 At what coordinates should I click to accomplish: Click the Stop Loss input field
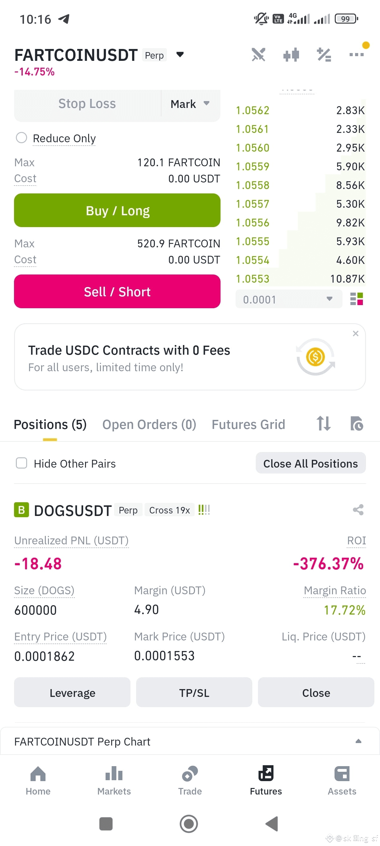click(x=87, y=104)
